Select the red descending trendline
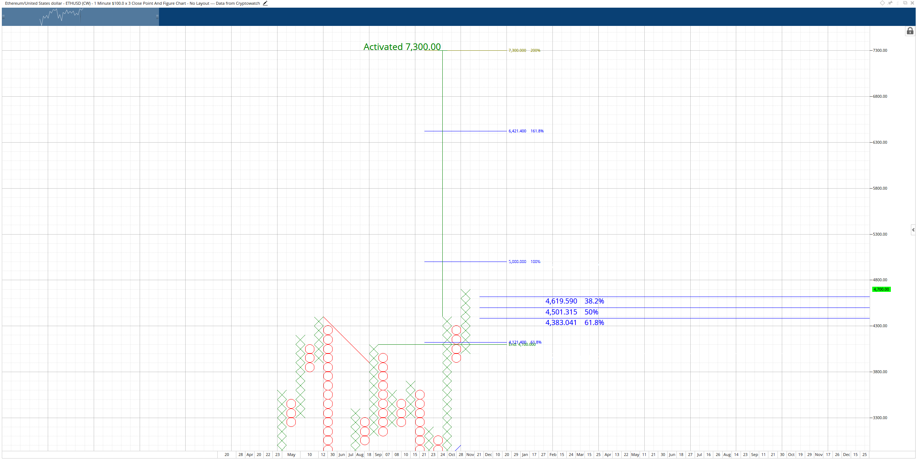This screenshot has width=916, height=460. (x=346, y=340)
